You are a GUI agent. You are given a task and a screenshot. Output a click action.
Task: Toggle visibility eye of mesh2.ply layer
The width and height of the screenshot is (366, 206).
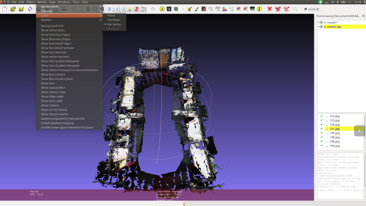321,27
